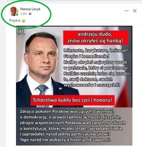This screenshot has height=147, width=142.
Task: Click the flag lapel pin on the suit
Action: (60, 88)
